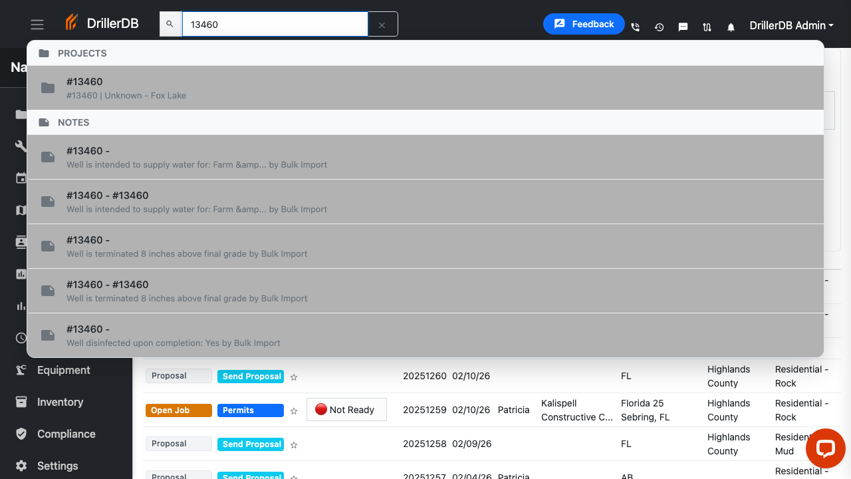Click the Feedback button
The width and height of the screenshot is (851, 479).
coord(584,24)
